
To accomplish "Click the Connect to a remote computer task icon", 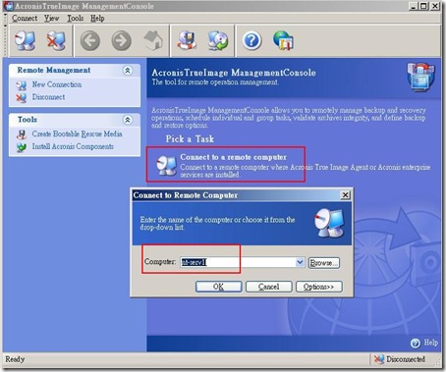I will [166, 165].
